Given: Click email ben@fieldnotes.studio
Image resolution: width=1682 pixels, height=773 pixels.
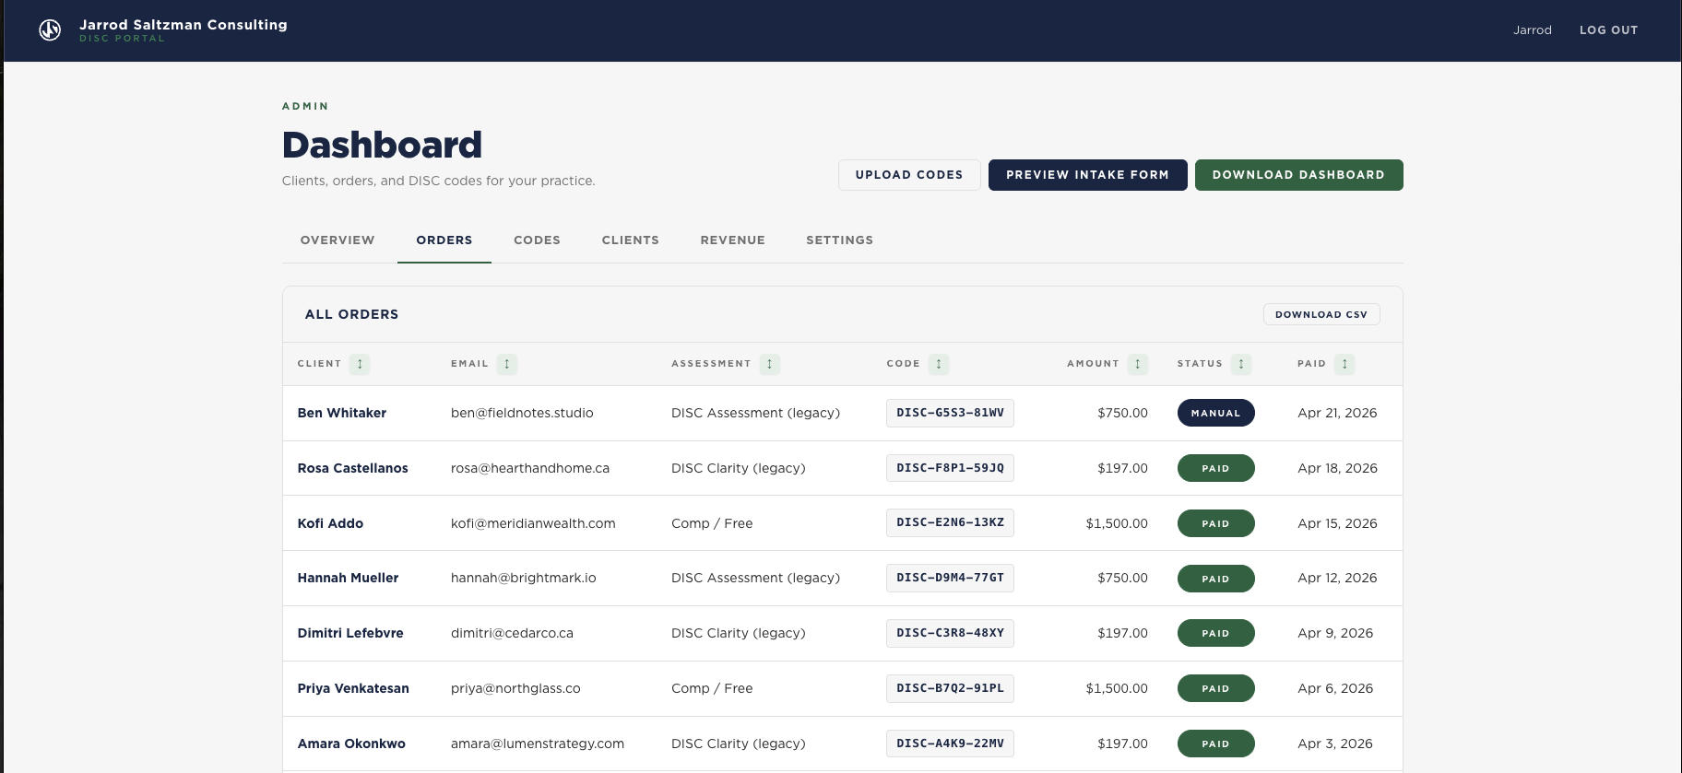Looking at the screenshot, I should (522, 413).
